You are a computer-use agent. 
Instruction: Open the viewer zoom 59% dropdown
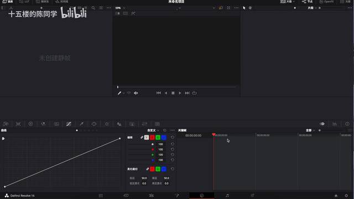120,8
